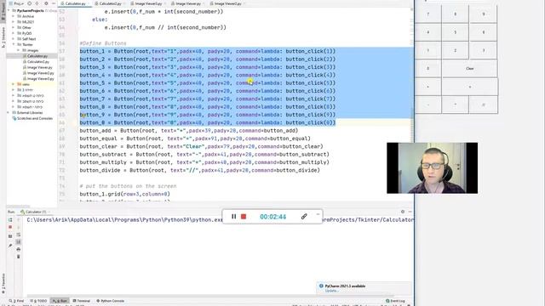Collapse the PycharmProjects root folder
545x306 pixels.
9,10
